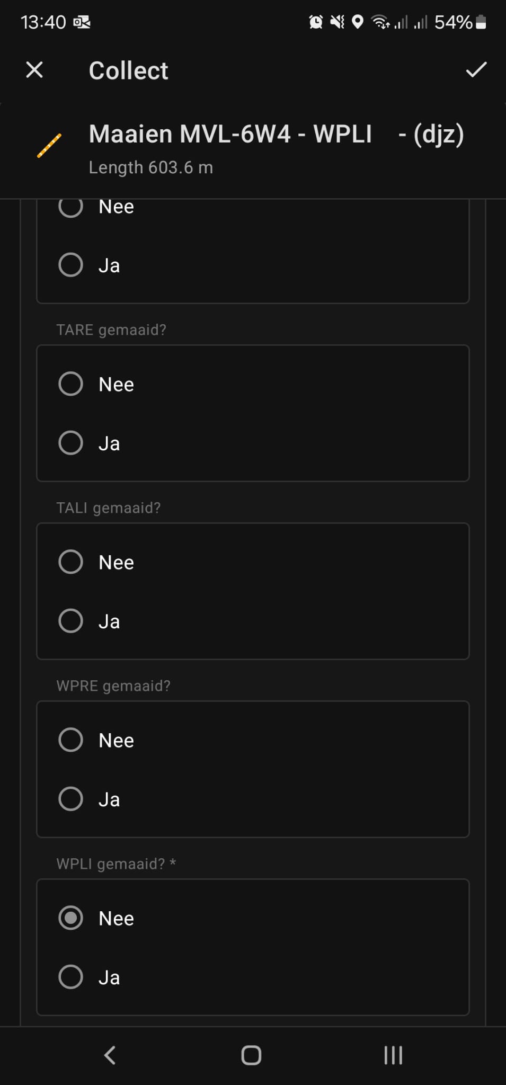Tap the selected Nee under WPLI gemaaid
Screen dimensions: 506x1085
71,918
